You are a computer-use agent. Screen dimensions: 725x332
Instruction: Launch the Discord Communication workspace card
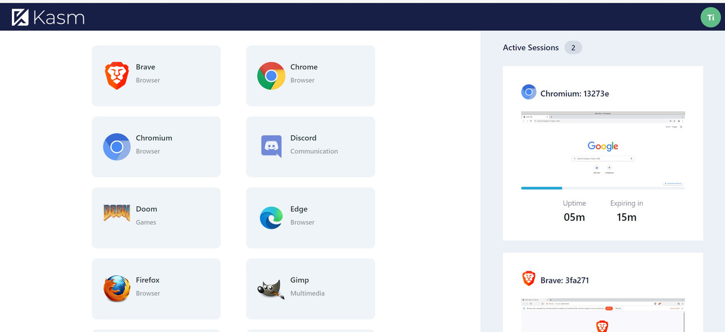point(310,147)
